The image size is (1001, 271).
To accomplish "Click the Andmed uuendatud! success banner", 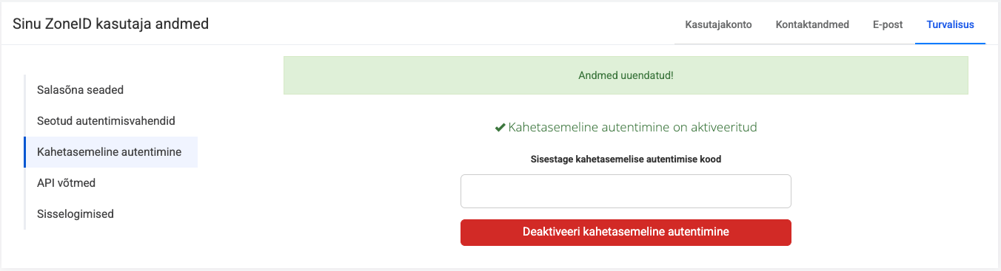I will pos(626,75).
